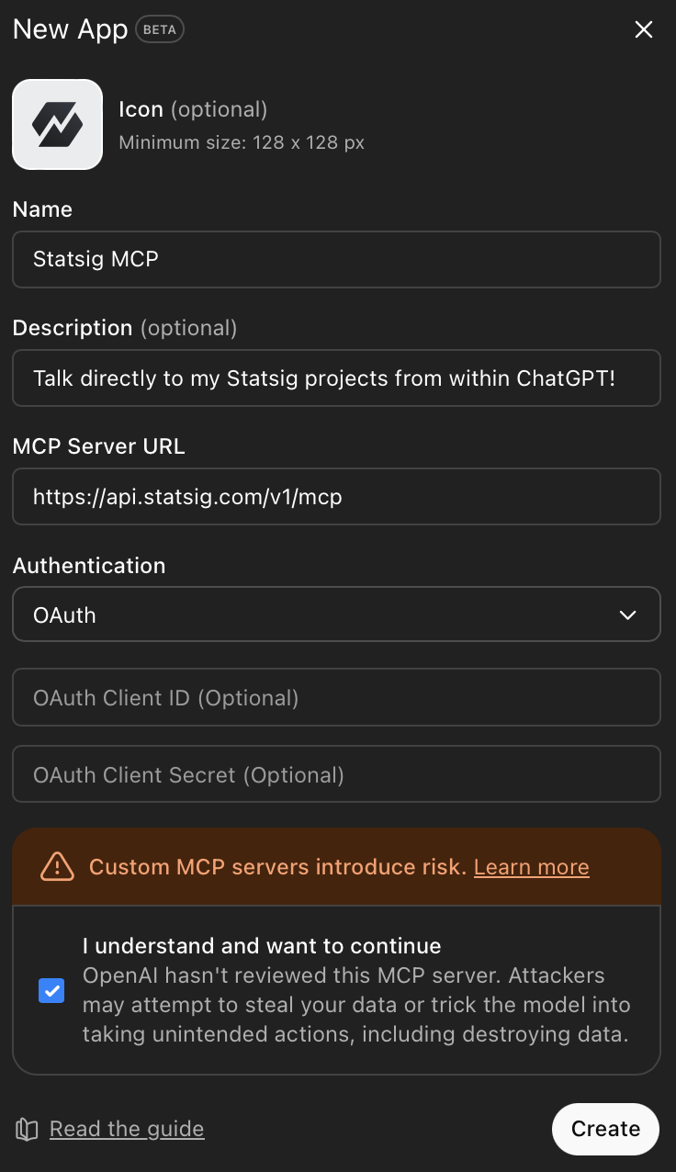Click the chevron on the OAuth selector
The image size is (676, 1172).
[x=628, y=614]
